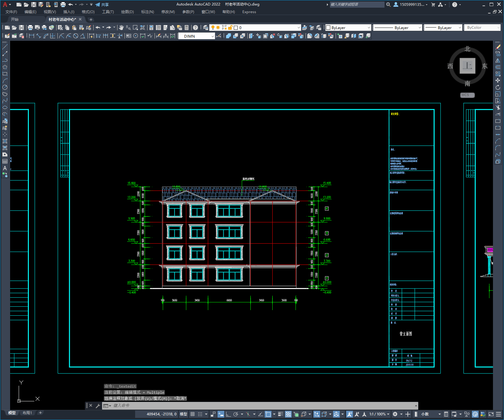Open Layer Properties Manager icon
The width and height of the screenshot is (504, 420).
206,28
